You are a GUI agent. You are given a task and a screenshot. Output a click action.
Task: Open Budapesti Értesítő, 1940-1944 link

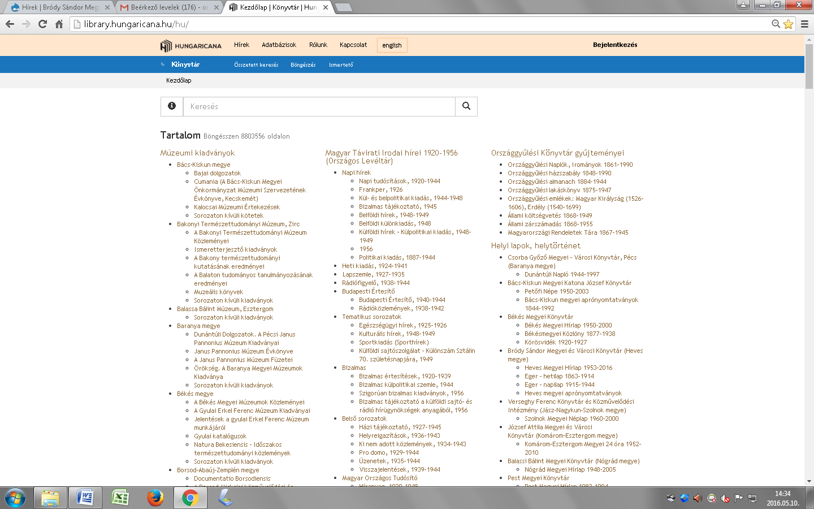pyautogui.click(x=402, y=300)
